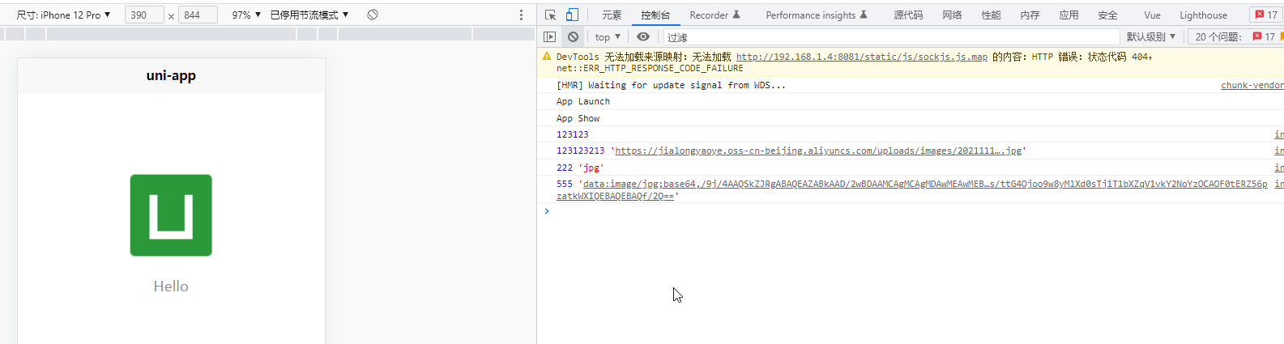This screenshot has height=344, width=1284.
Task: Open the 安全 (Security) tab
Action: [1107, 15]
